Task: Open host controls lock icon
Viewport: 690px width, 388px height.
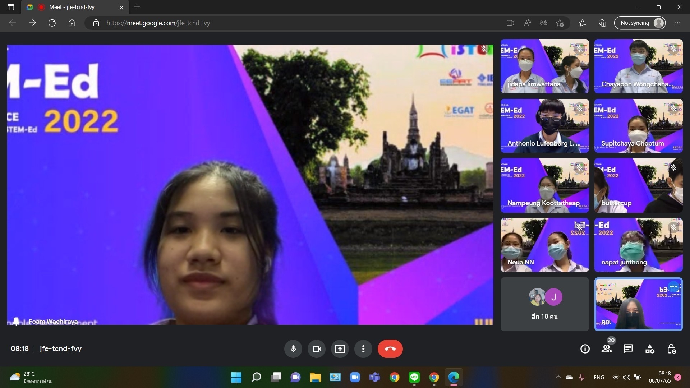Action: 671,349
